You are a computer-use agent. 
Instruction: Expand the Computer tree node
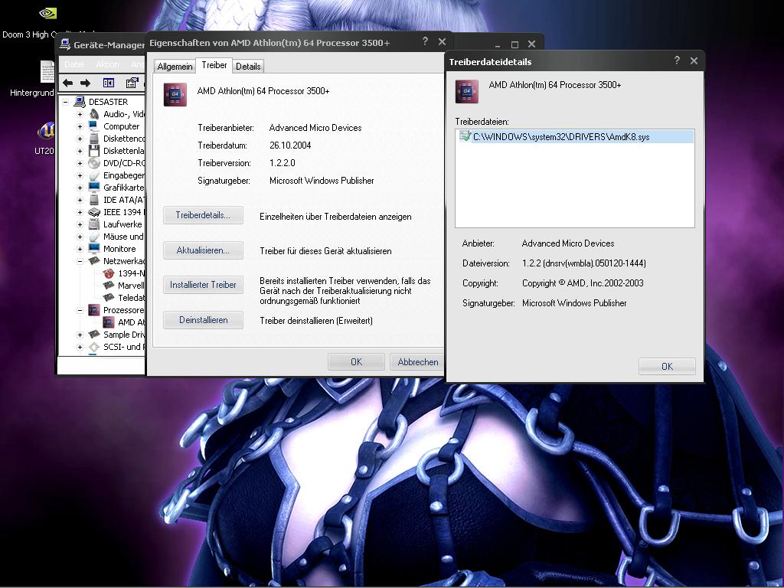[x=80, y=126]
